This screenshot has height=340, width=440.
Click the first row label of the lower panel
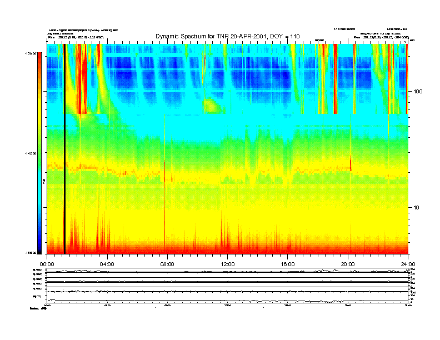pyautogui.click(x=37, y=270)
